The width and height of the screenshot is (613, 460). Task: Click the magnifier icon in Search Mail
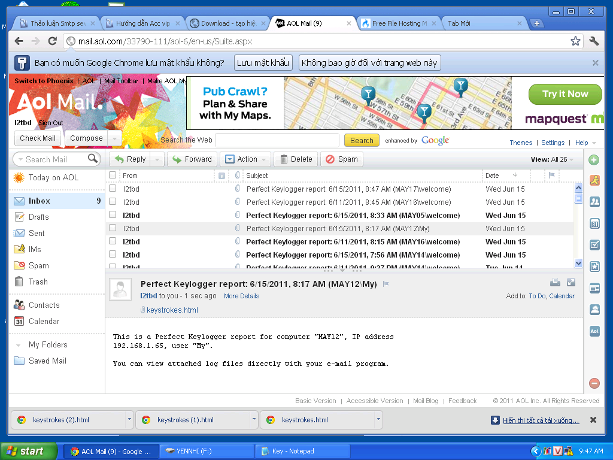pos(93,158)
